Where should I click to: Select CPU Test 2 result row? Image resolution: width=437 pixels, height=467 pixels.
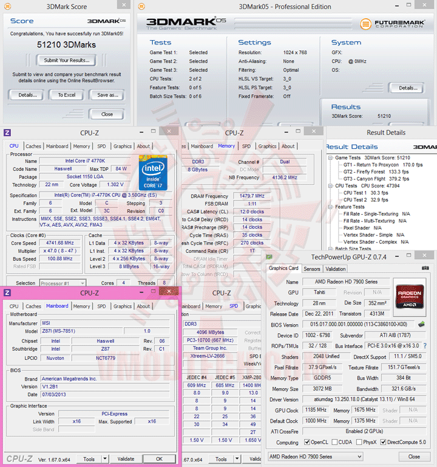point(366,200)
